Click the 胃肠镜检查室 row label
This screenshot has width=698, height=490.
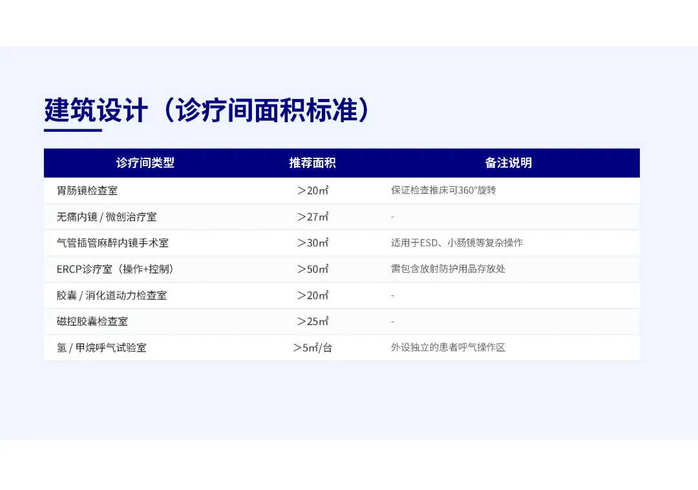tap(87, 191)
